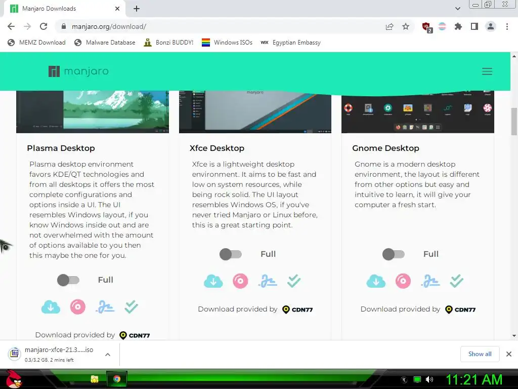Click the Manjaro logo in header

point(78,71)
